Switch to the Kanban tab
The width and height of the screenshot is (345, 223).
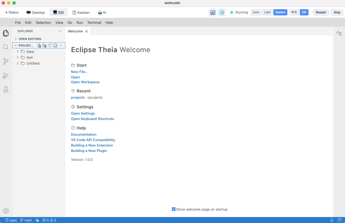[x=81, y=12]
